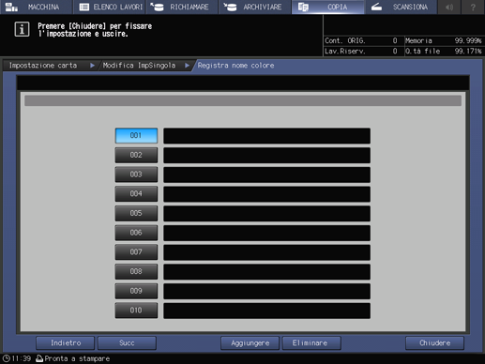Click the store disk icon in ARCHIVIARE
485x364 pixels.
pos(230,7)
